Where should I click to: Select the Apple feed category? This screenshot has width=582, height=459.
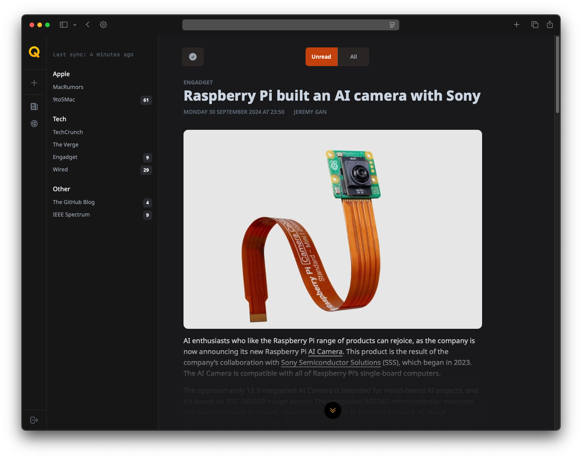click(x=61, y=74)
